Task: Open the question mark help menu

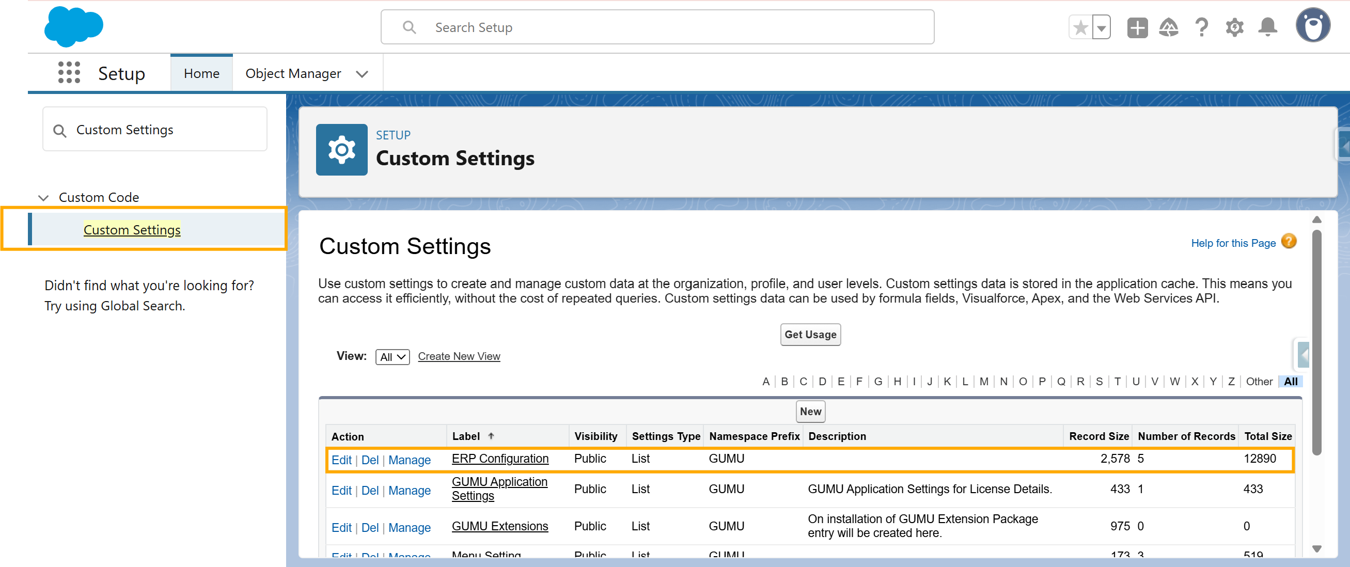Action: pos(1201,27)
